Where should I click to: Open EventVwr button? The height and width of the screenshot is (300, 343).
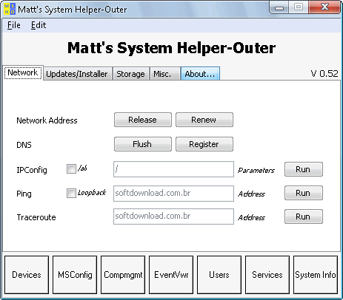pos(171,275)
